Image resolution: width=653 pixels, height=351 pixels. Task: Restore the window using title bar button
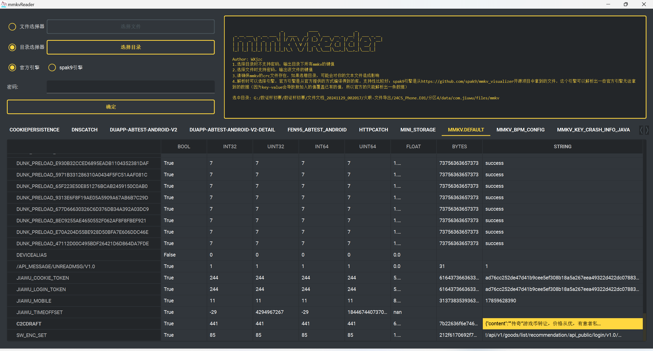[625, 4]
